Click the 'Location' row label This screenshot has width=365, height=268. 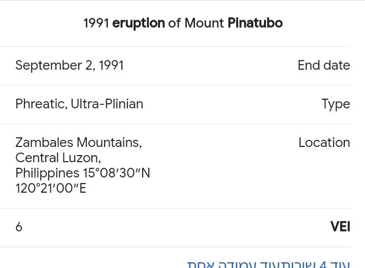[324, 143]
